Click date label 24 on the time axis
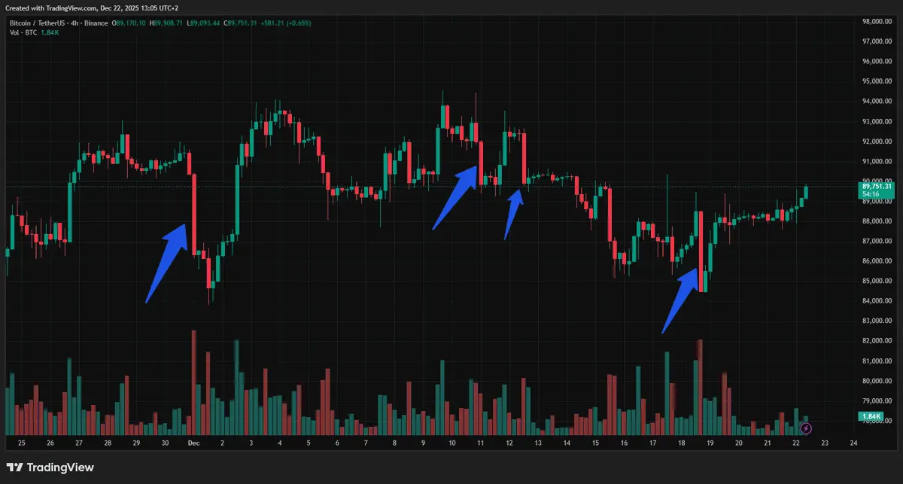The height and width of the screenshot is (484, 903). tap(853, 443)
